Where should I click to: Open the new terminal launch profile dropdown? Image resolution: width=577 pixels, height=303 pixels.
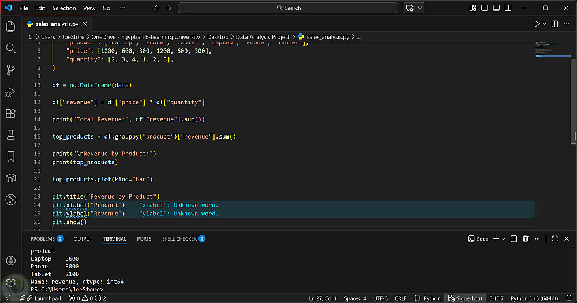point(504,239)
